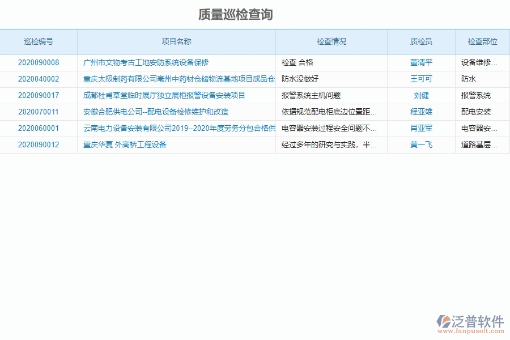Open inspection record 2020040002

click(x=38, y=79)
